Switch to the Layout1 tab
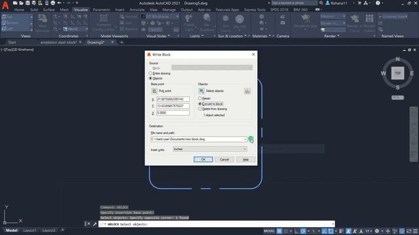 [x=29, y=230]
